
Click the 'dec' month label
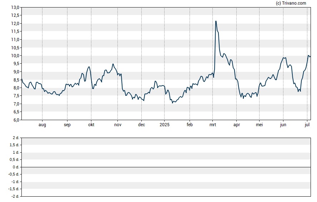coord(141,125)
